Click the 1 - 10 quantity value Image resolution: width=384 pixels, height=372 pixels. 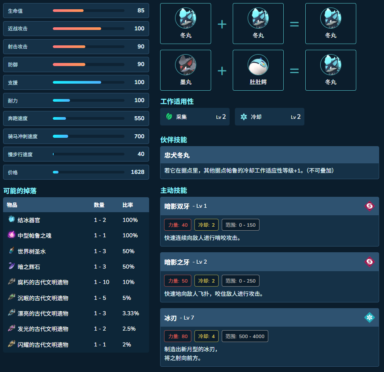[x=102, y=282]
